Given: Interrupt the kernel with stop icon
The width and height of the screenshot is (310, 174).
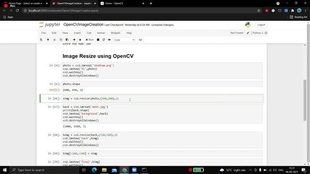Looking at the screenshot, I should [98, 40].
